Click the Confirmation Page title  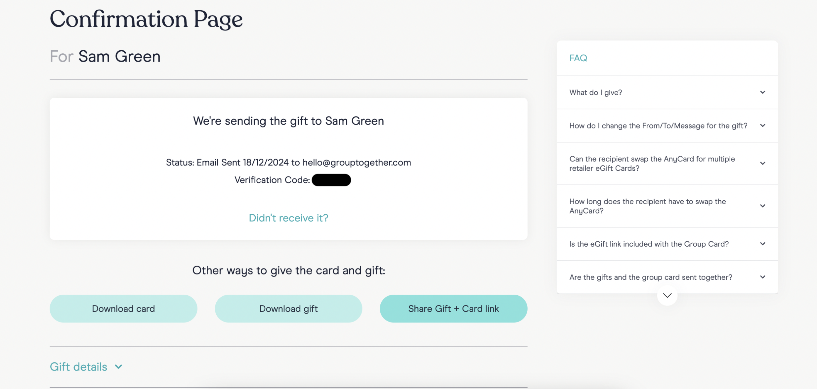146,19
